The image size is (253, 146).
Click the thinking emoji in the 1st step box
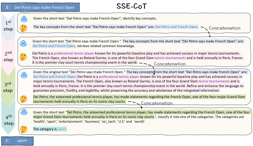click(23, 28)
